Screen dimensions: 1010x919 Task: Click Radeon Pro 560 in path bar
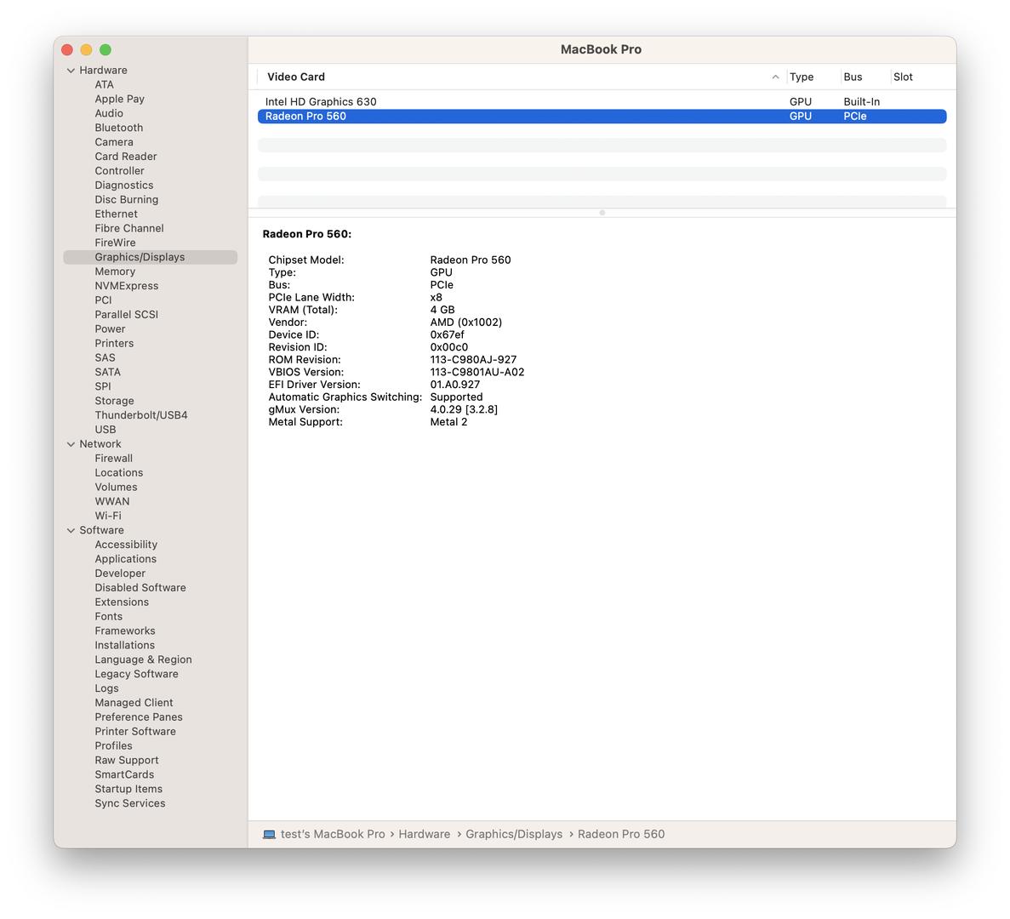tap(621, 834)
